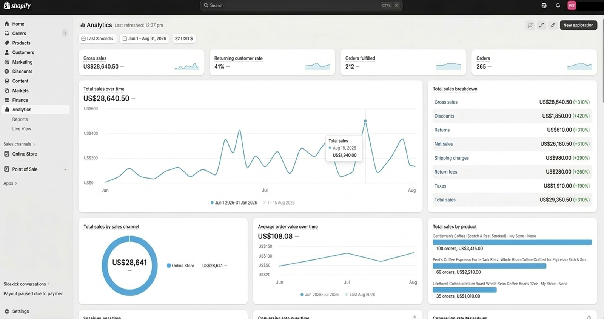Open the notifications bell

558,5
